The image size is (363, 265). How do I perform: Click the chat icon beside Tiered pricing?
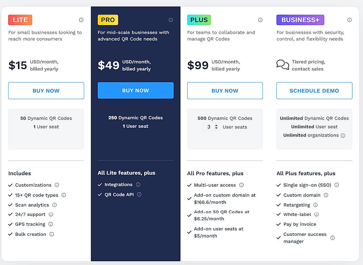tap(283, 64)
